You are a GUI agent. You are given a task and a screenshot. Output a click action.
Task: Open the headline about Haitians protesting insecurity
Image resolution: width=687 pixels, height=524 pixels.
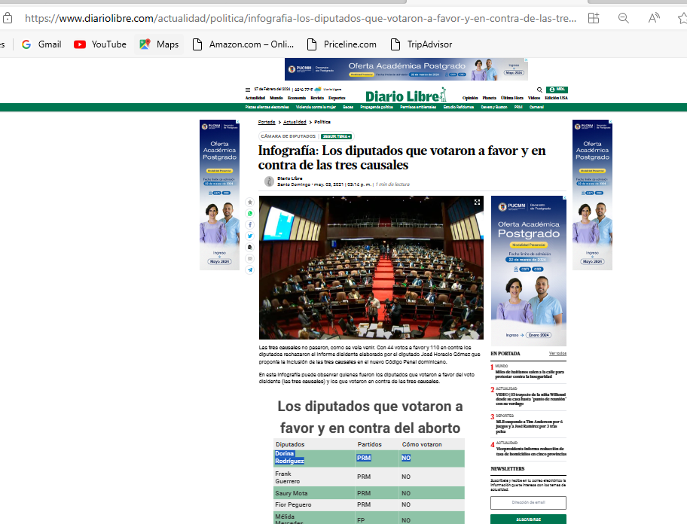click(x=530, y=374)
